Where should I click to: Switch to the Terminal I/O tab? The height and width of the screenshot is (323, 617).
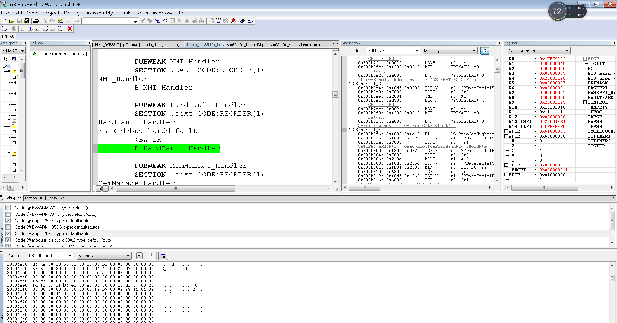coord(34,198)
